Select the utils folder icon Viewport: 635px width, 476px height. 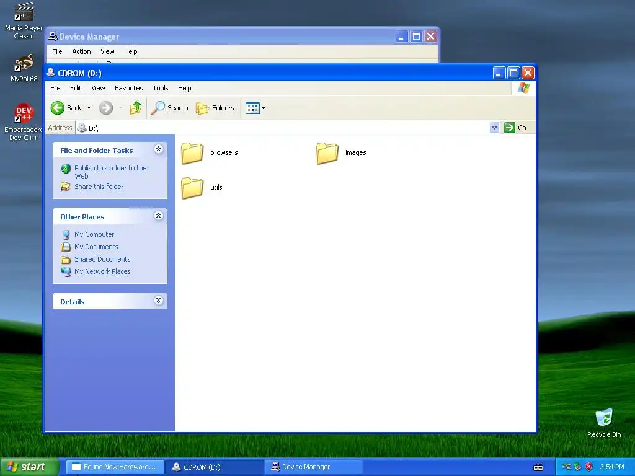[x=192, y=188]
